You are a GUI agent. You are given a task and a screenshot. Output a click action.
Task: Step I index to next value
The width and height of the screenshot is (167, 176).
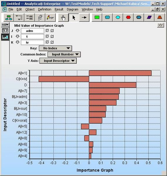[x=52, y=36]
